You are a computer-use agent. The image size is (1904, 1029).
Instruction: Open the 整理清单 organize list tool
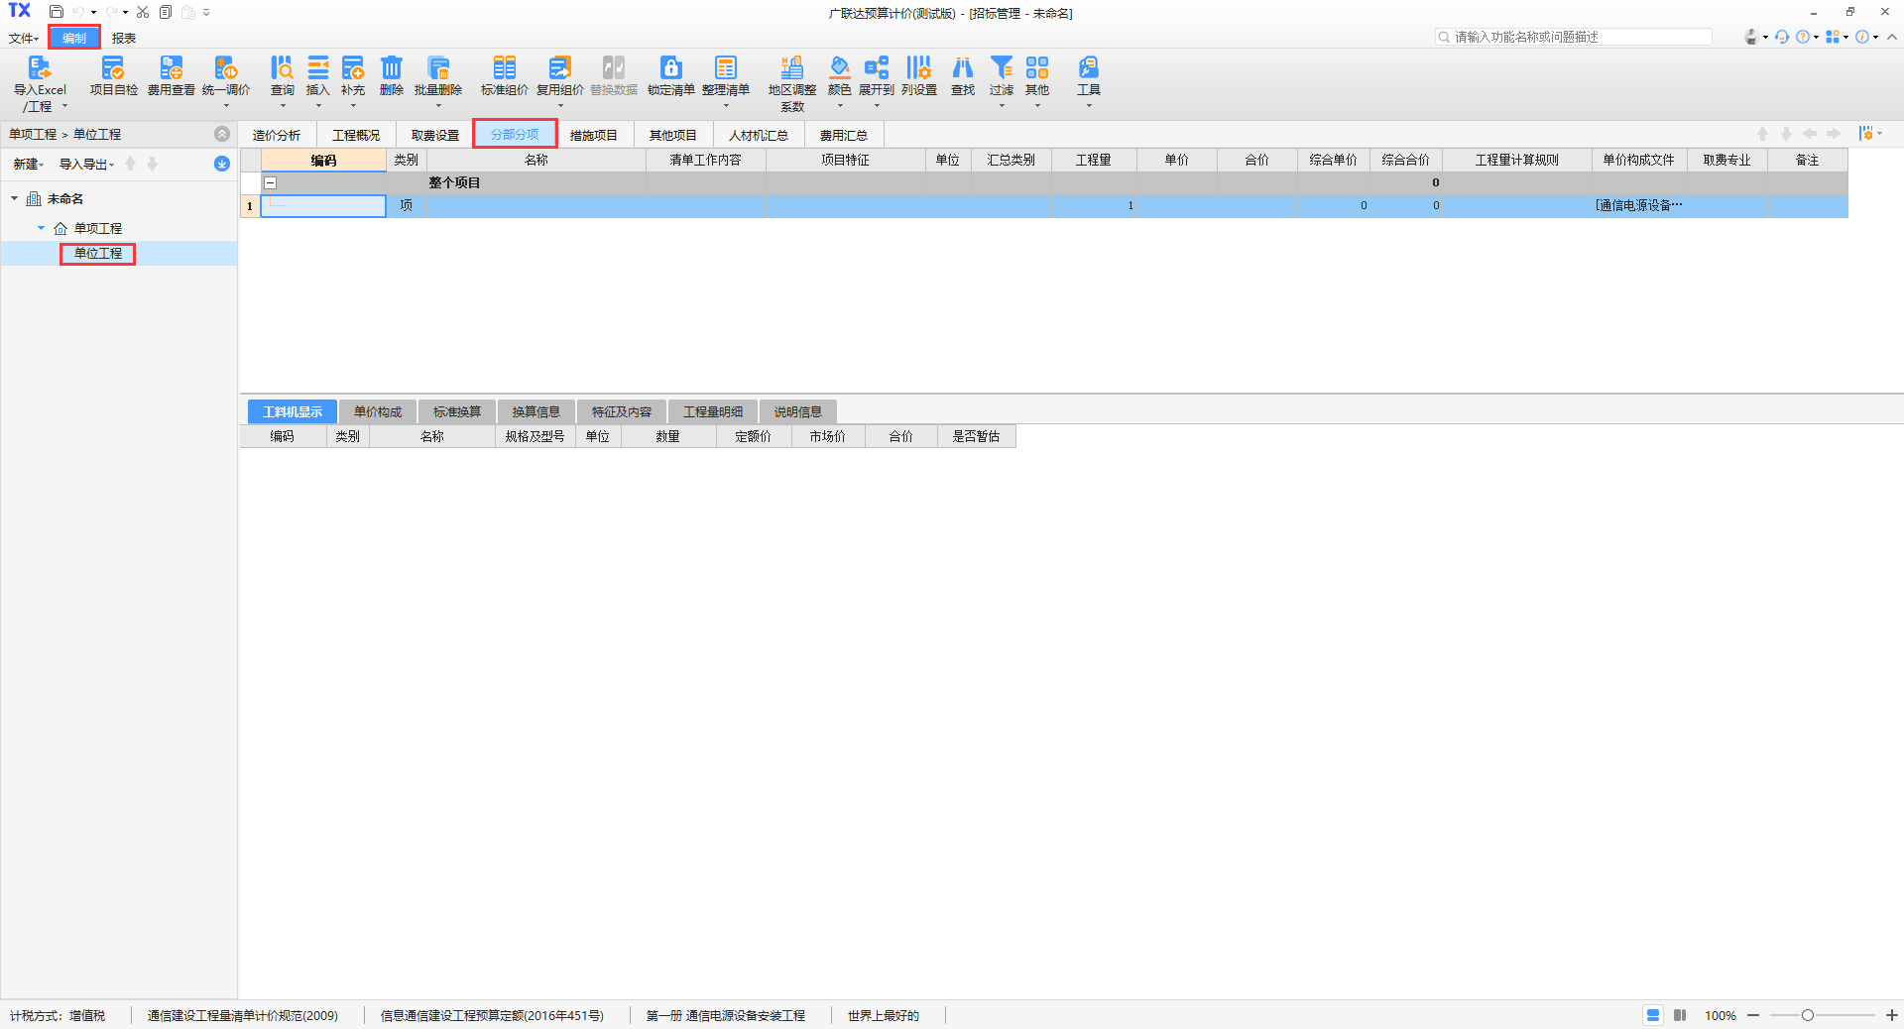[x=725, y=69]
